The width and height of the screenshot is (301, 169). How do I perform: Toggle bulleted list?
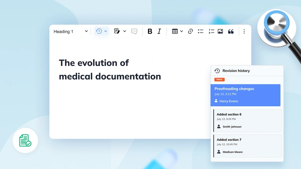tap(201, 31)
